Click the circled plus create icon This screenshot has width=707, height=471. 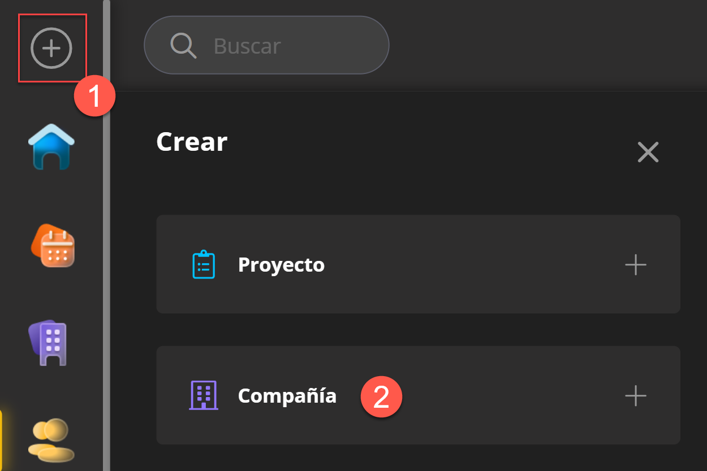coord(51,49)
